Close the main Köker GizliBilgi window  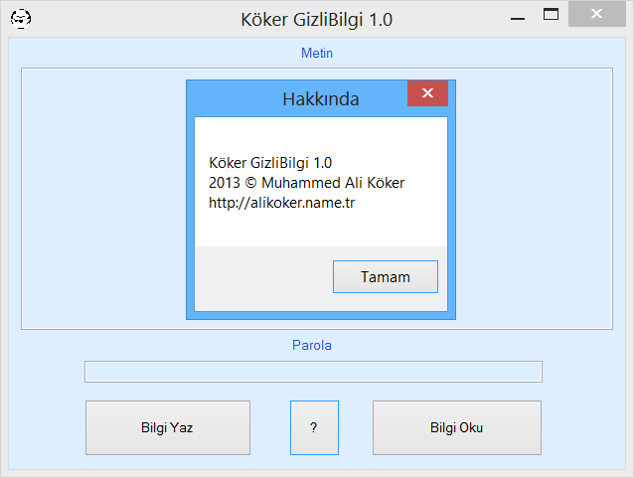point(596,16)
